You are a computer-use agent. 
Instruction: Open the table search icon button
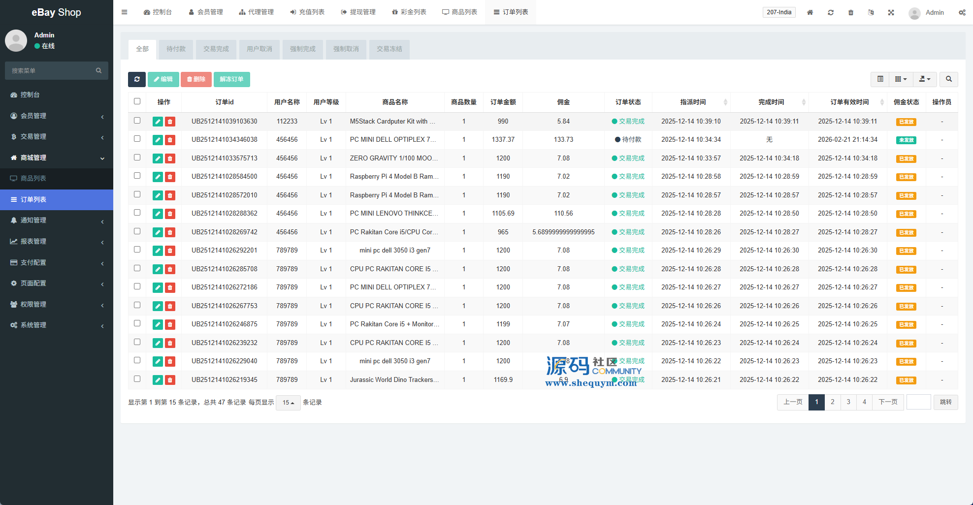point(948,79)
